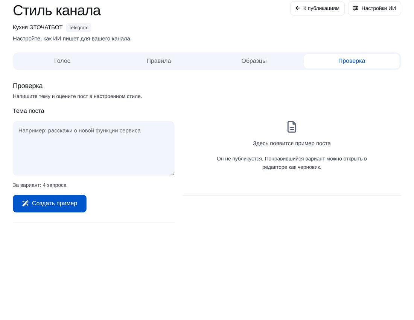The height and width of the screenshot is (320, 414).
Task: Click the Проверка tab
Action: pyautogui.click(x=352, y=61)
